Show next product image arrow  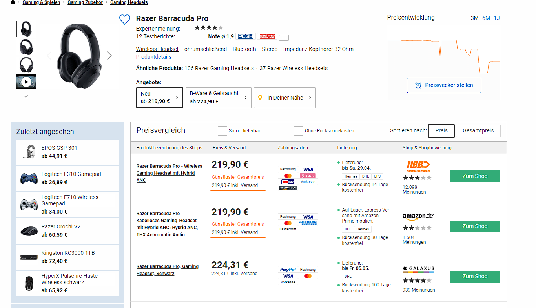[109, 56]
